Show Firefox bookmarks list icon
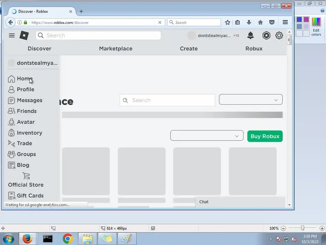326x245 pixels. [237, 22]
